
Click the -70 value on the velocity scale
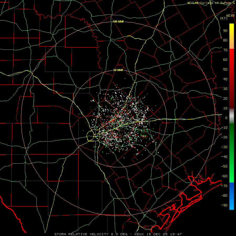(x=224, y=186)
